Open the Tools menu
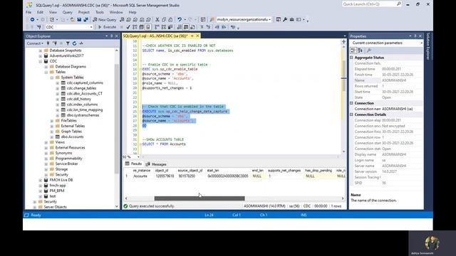The height and width of the screenshot is (256, 456). (100, 12)
